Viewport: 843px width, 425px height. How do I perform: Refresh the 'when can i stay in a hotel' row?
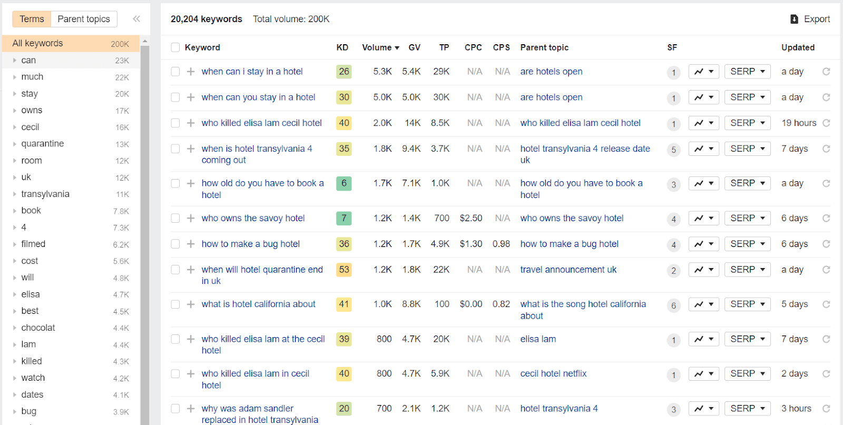tap(826, 72)
